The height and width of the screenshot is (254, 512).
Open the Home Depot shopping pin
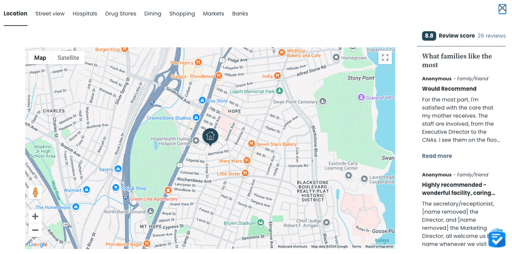(76, 207)
